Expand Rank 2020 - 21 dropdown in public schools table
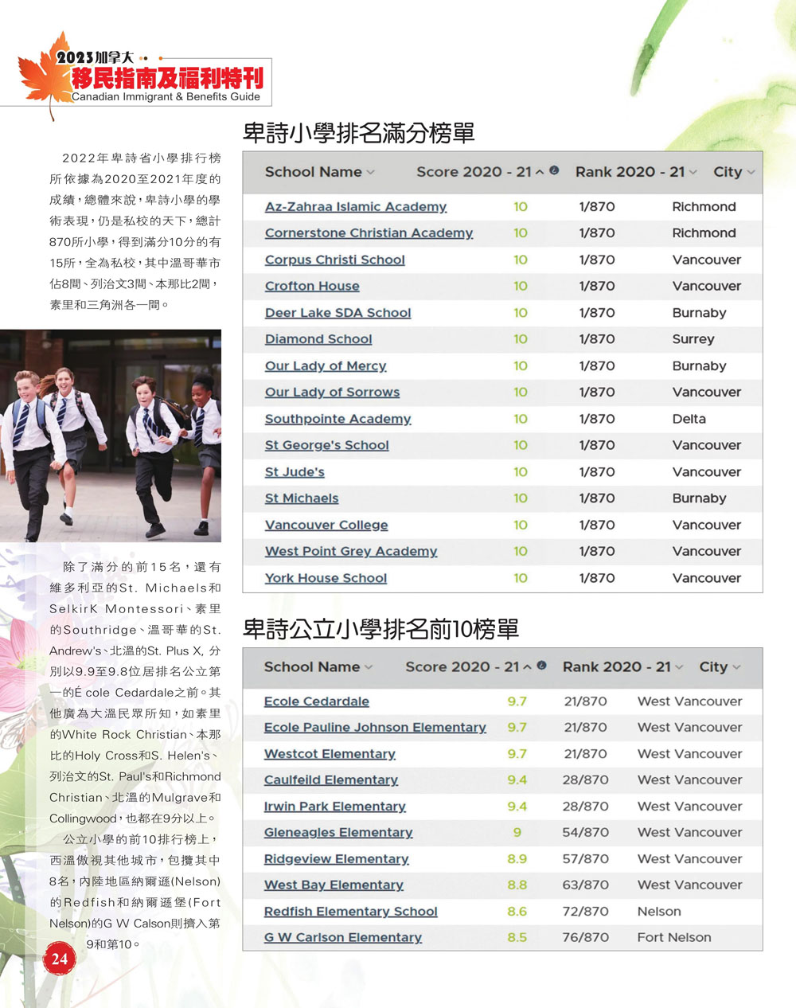This screenshot has width=796, height=1008. click(x=679, y=667)
